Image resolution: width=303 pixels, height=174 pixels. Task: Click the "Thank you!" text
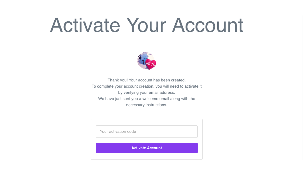(117, 80)
